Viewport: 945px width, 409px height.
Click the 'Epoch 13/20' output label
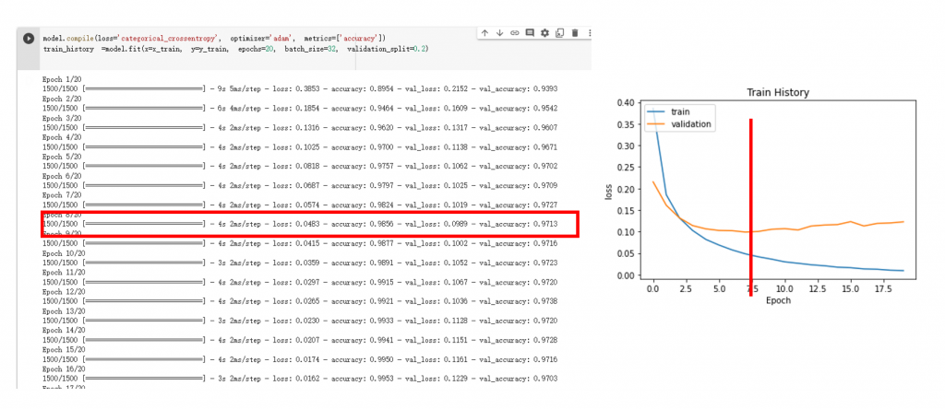[x=63, y=311]
